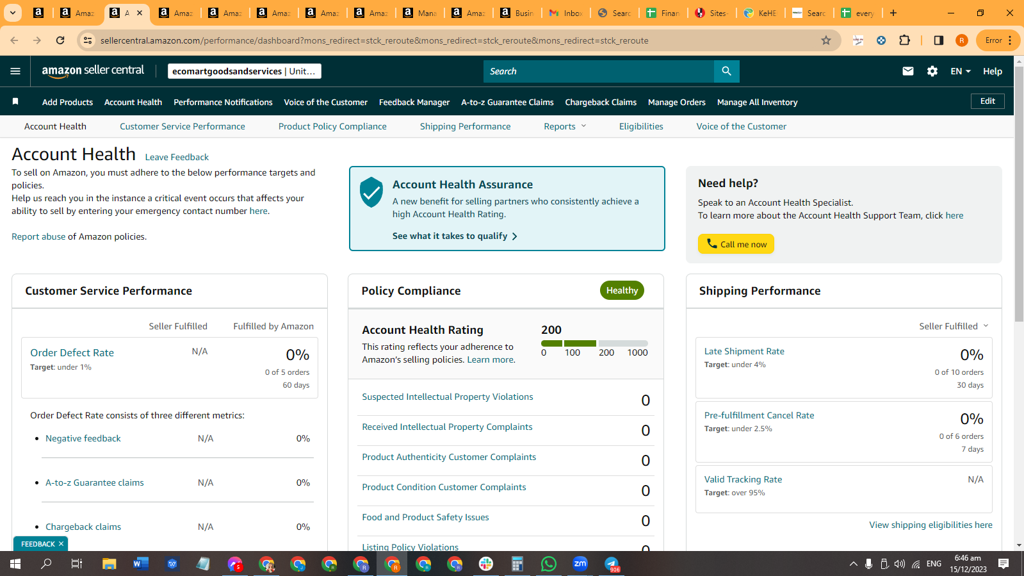Reload the page with the refresh icon
The image size is (1024, 576).
click(x=60, y=40)
